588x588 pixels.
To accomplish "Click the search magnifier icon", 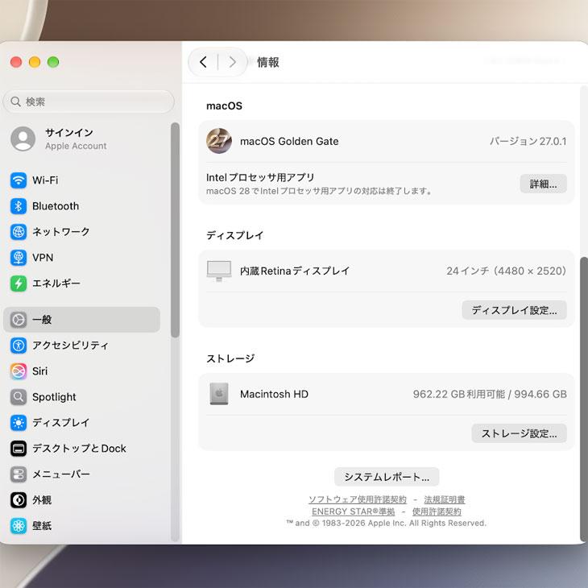I will [x=16, y=101].
